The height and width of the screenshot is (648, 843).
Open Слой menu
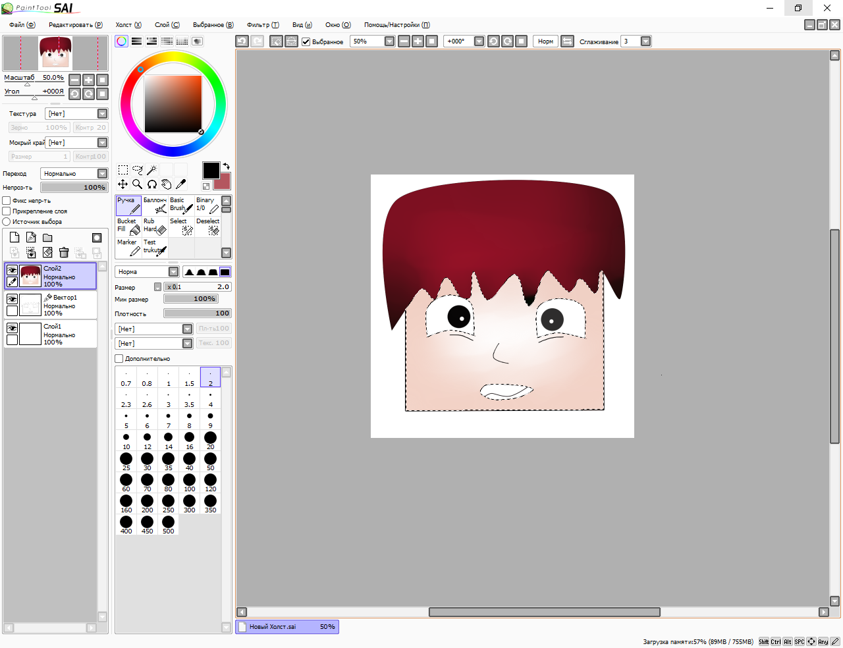coord(167,25)
